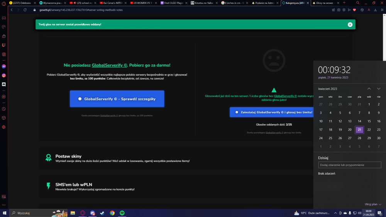Click taskbar clock showing 00:09

369,213
